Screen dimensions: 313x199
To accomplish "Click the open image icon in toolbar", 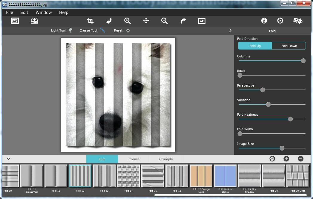I will click(x=15, y=21).
